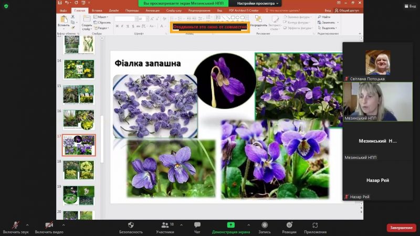420x236 pixels.
Task: Unmute microphone with Включить звук icon
Action: point(15,225)
